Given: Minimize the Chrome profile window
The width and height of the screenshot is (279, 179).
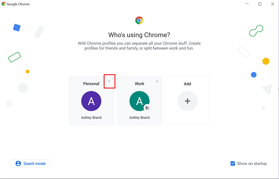Looking at the screenshot, I should click(247, 4).
